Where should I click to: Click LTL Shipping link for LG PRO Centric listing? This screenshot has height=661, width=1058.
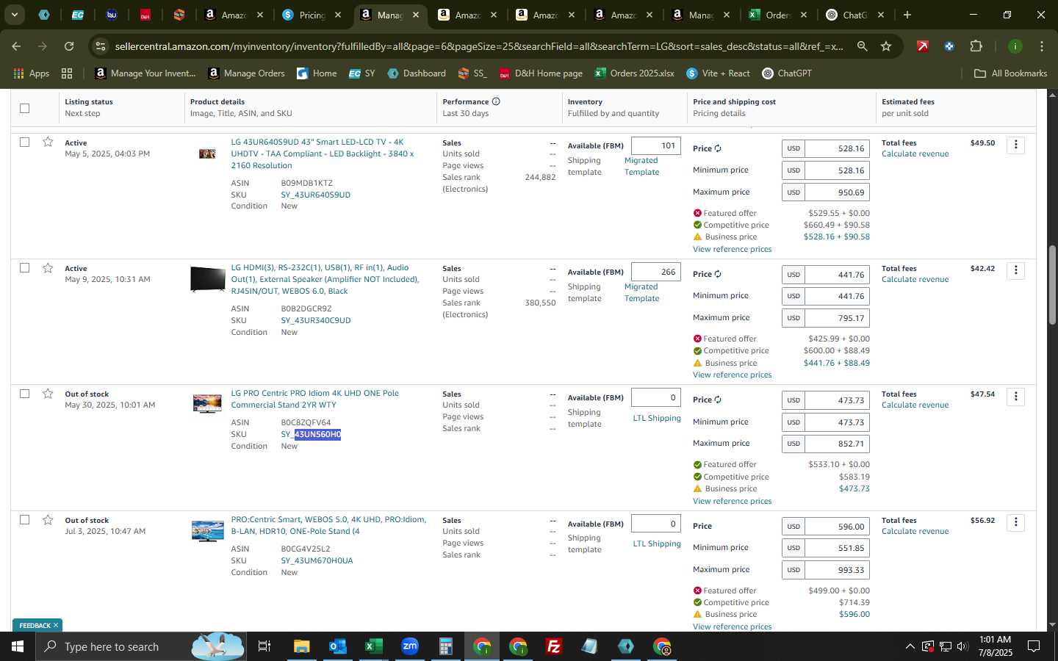[657, 418]
